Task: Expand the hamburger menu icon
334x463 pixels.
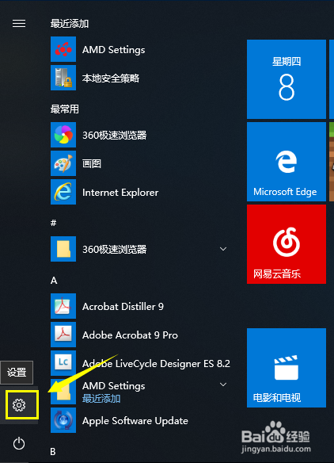Action: (x=19, y=23)
